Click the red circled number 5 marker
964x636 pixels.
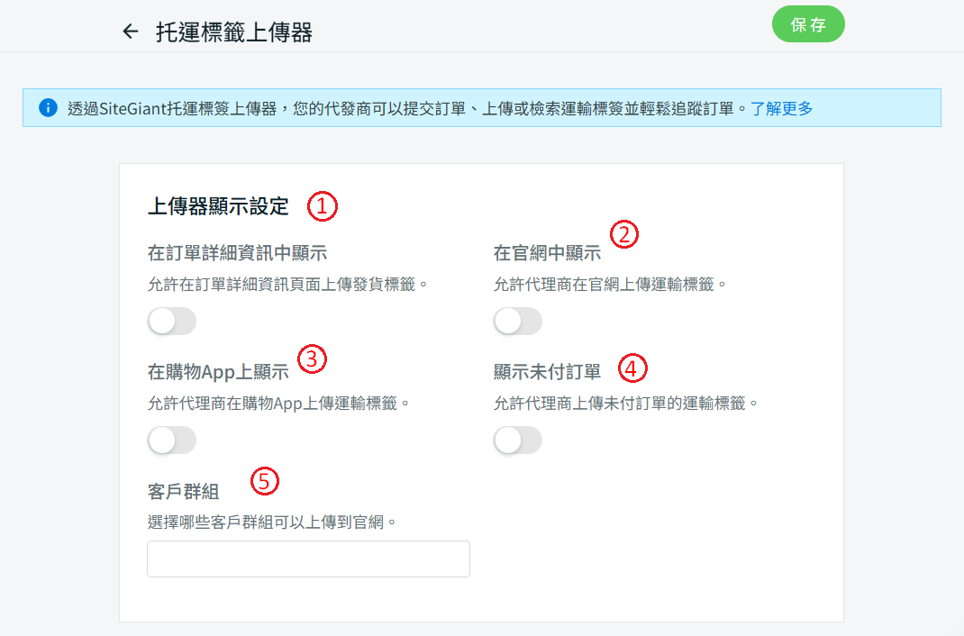pos(264,481)
